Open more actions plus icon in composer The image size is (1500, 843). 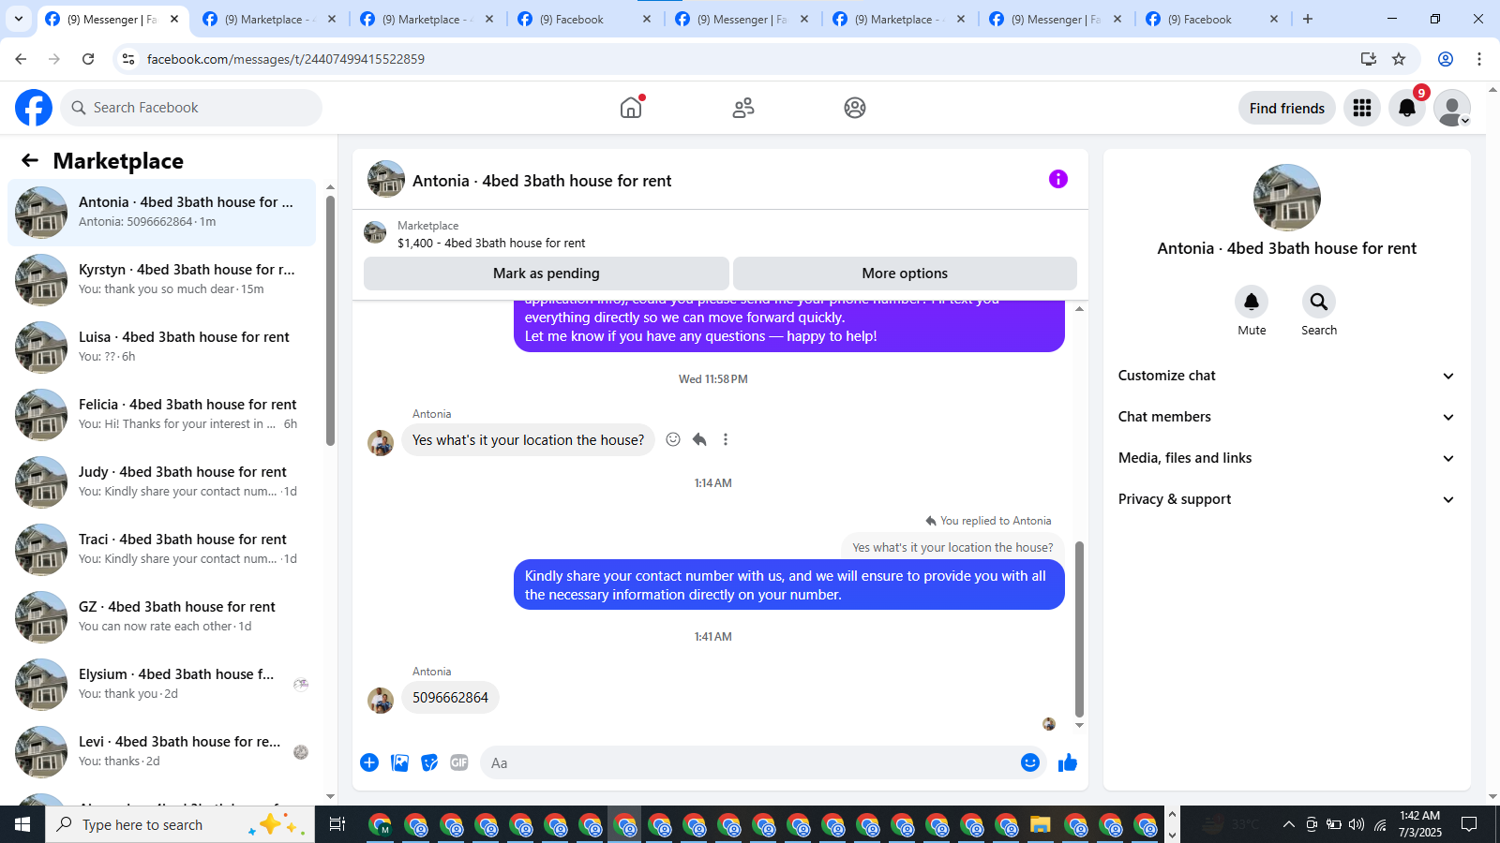coord(369,762)
